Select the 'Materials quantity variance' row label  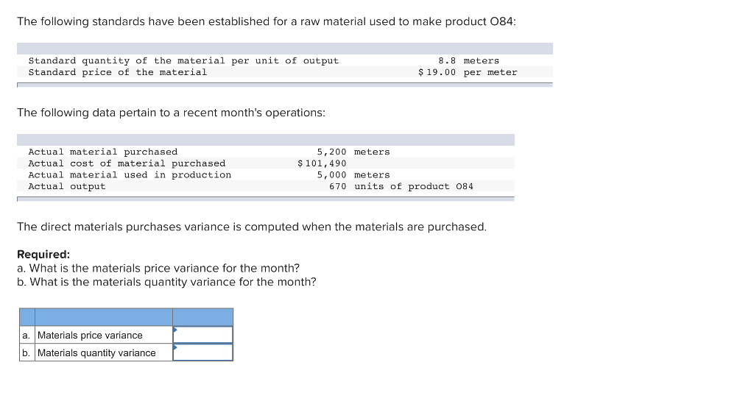click(x=96, y=353)
